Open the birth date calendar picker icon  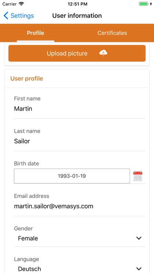click(x=138, y=176)
